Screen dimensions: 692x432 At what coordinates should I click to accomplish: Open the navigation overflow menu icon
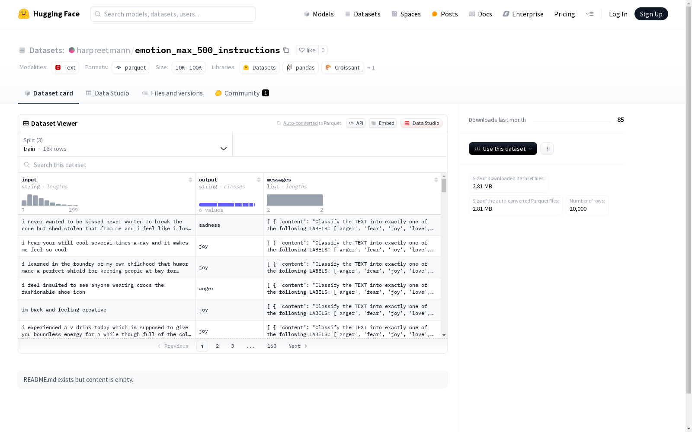point(589,14)
